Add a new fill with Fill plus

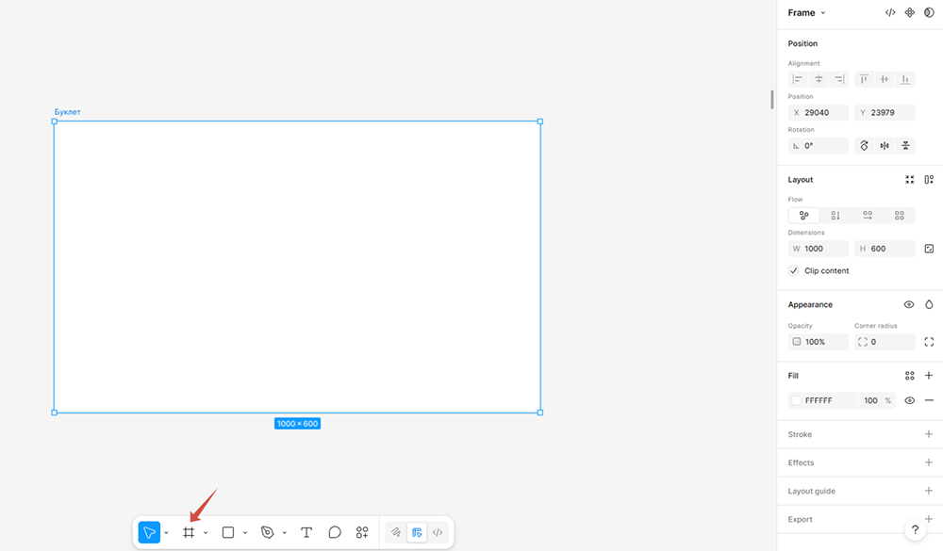pos(929,376)
